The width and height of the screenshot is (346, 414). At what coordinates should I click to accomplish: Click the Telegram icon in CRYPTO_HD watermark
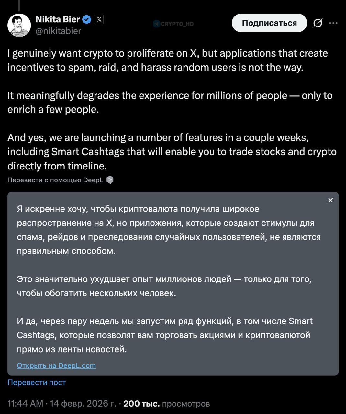[156, 24]
